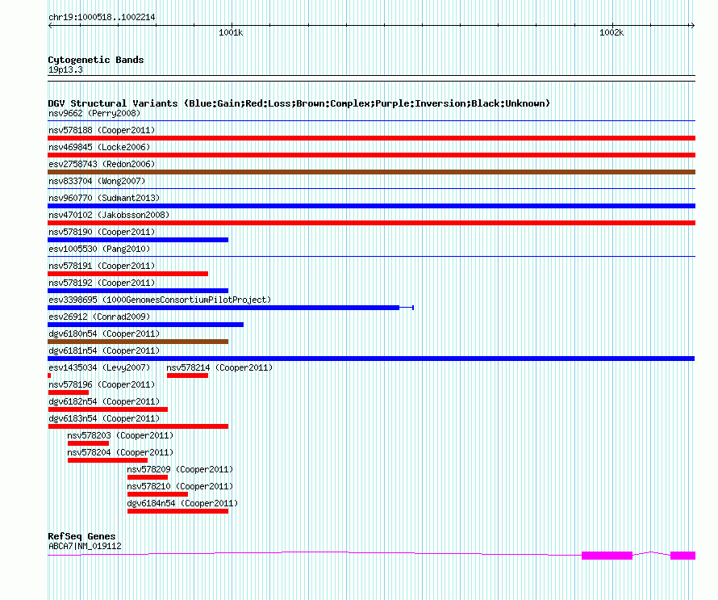Screen dimensions: 718x600
Task: Click the red bar of nsv578204
Action: point(107,460)
